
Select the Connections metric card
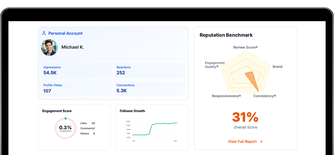150,89
